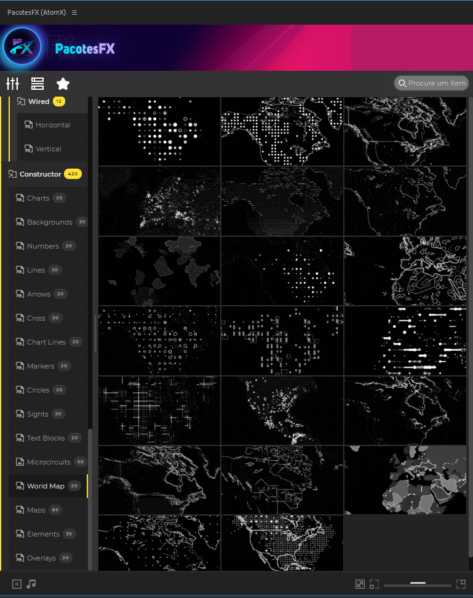Click the list layout view icon
Screen dimensions: 473x598
click(x=38, y=84)
